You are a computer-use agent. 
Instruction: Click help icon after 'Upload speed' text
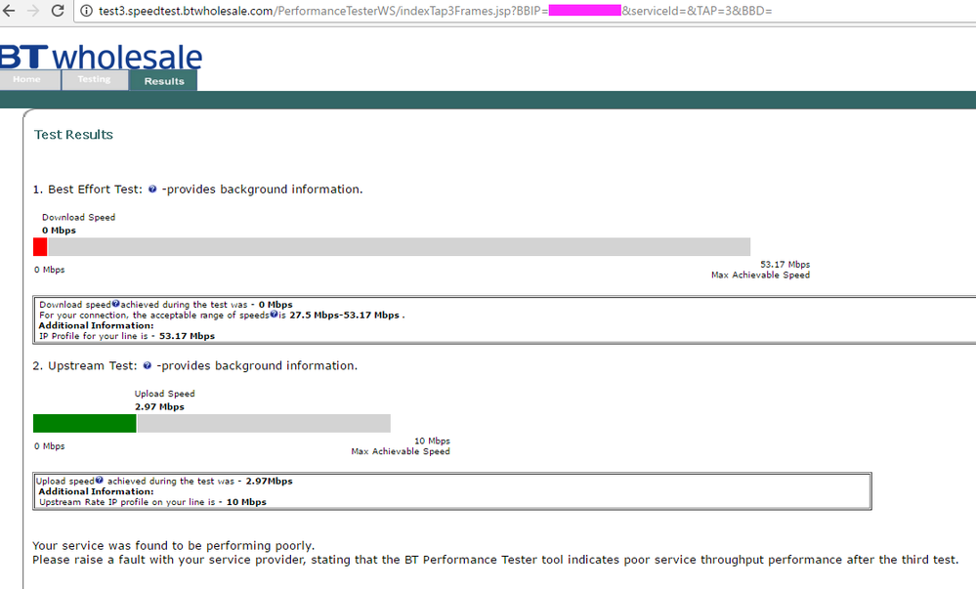pyautogui.click(x=99, y=480)
